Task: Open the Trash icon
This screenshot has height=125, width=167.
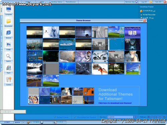Action: click(9, 68)
